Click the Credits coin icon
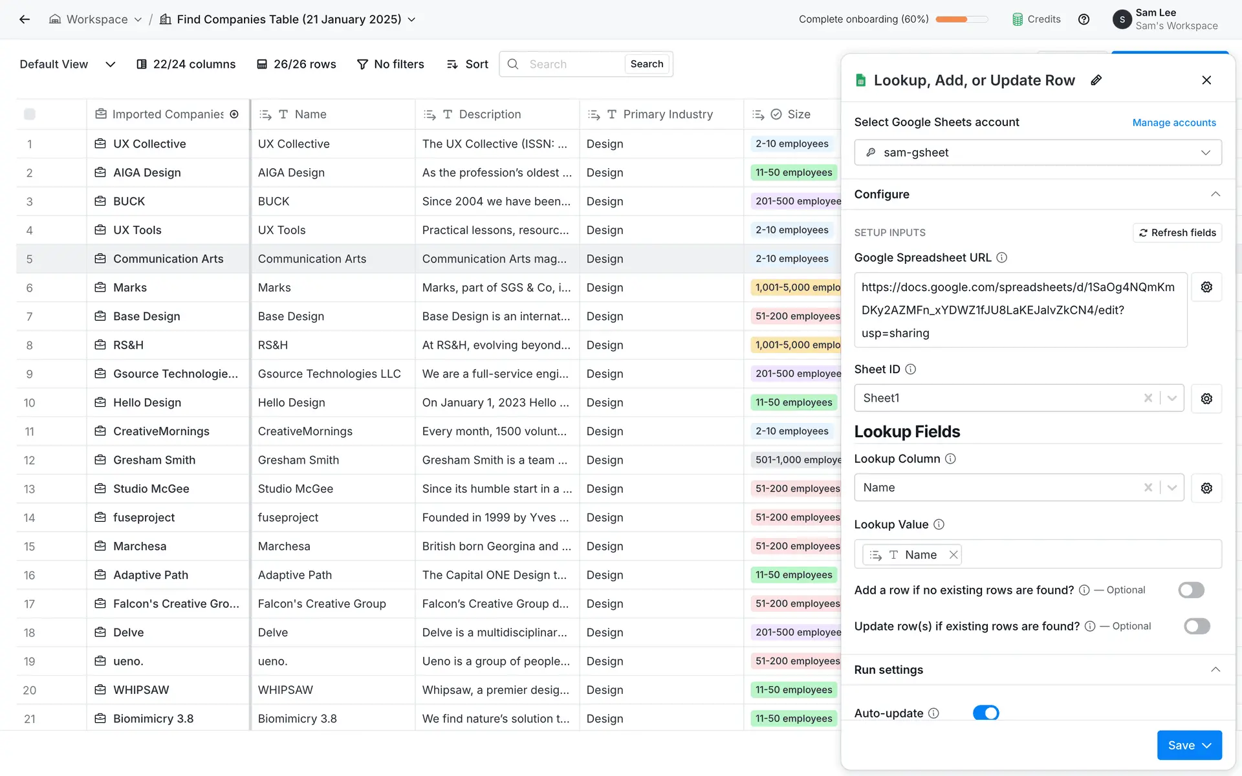This screenshot has width=1242, height=776. [1018, 19]
